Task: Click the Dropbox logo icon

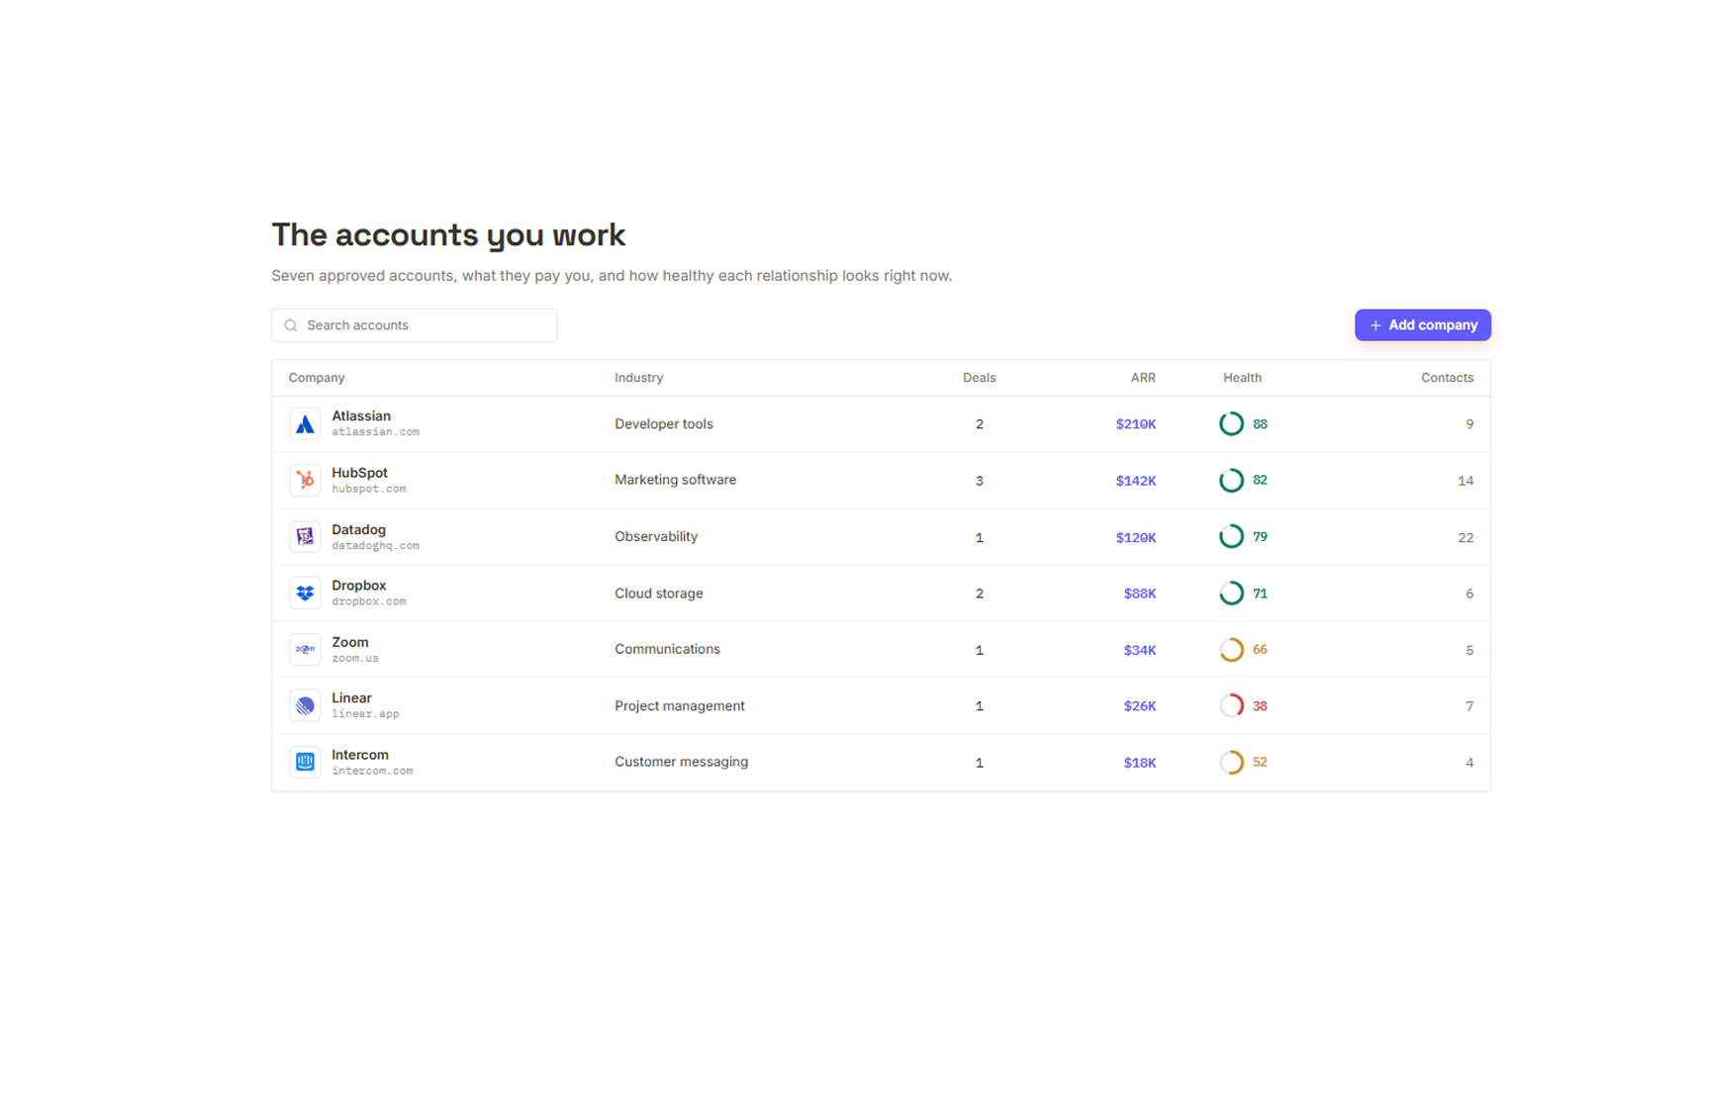Action: [305, 594]
